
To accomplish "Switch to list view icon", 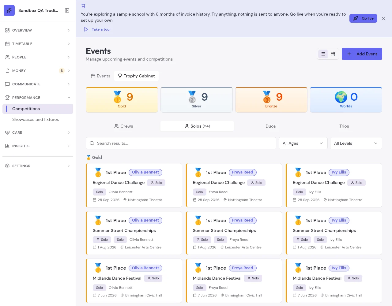I will click(x=323, y=54).
